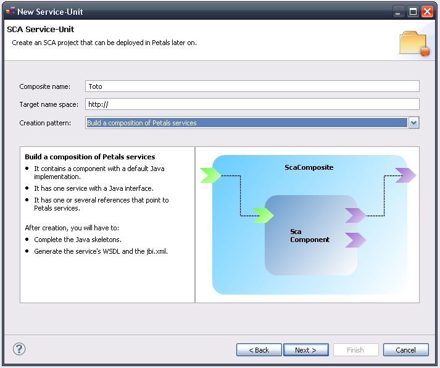440x368 pixels.
Task: Close the New Service-Unit window
Action: coord(427,12)
